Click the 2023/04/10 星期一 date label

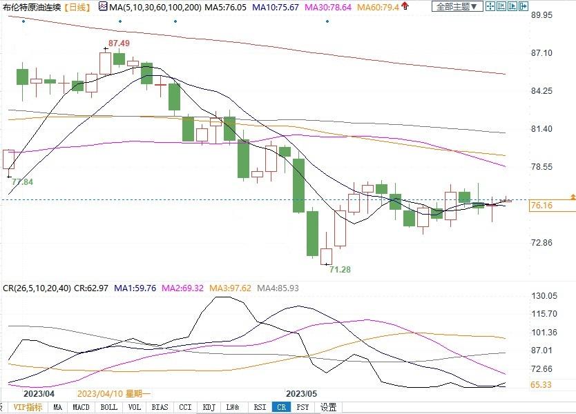point(114,394)
